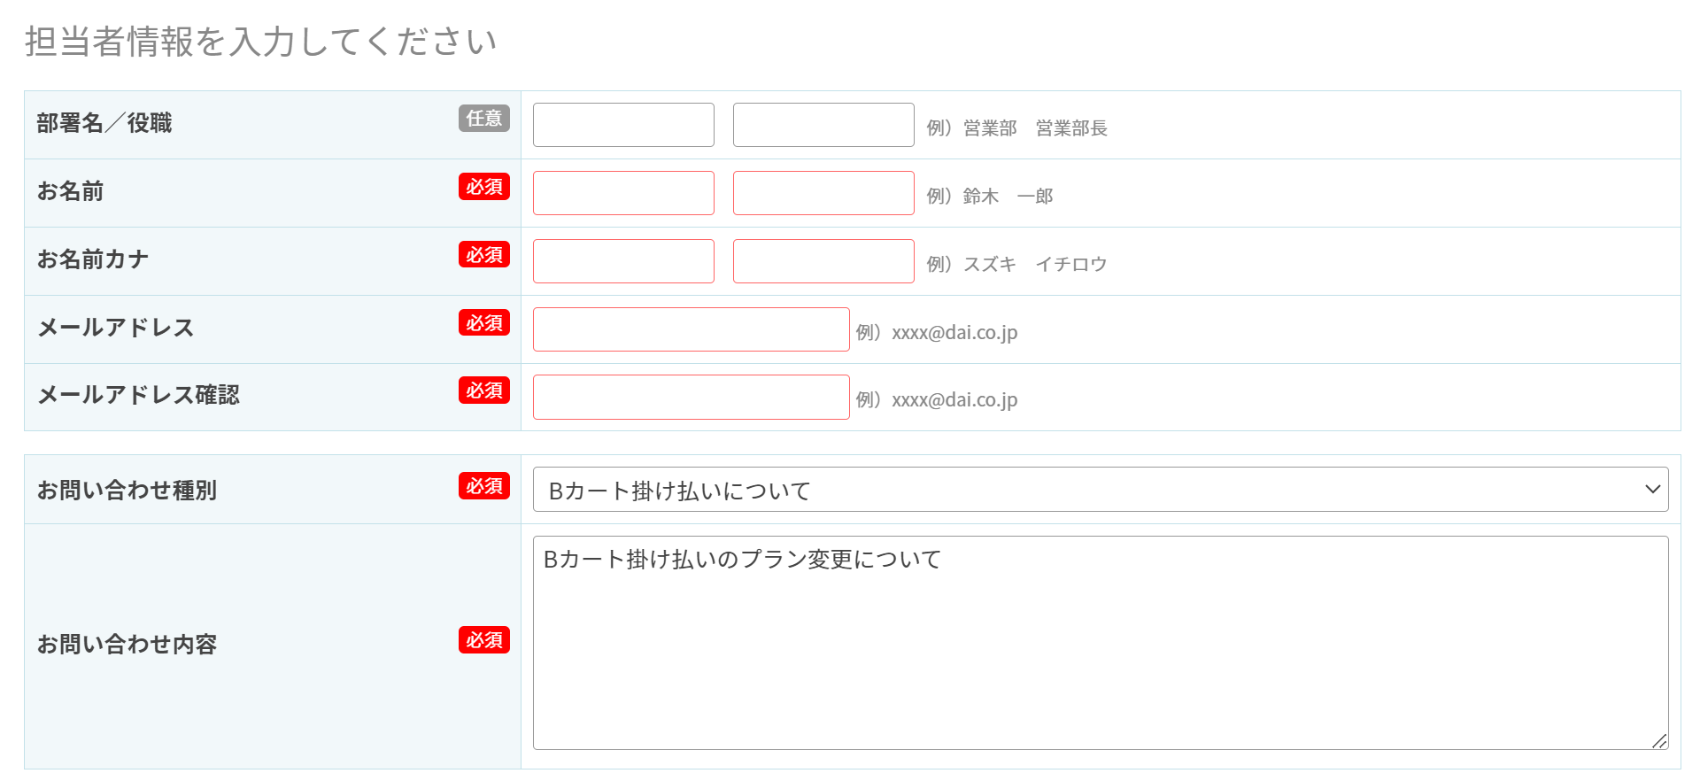This screenshot has height=781, width=1700.
Task: Click the 必須 badge in お名前 row
Action: (484, 186)
